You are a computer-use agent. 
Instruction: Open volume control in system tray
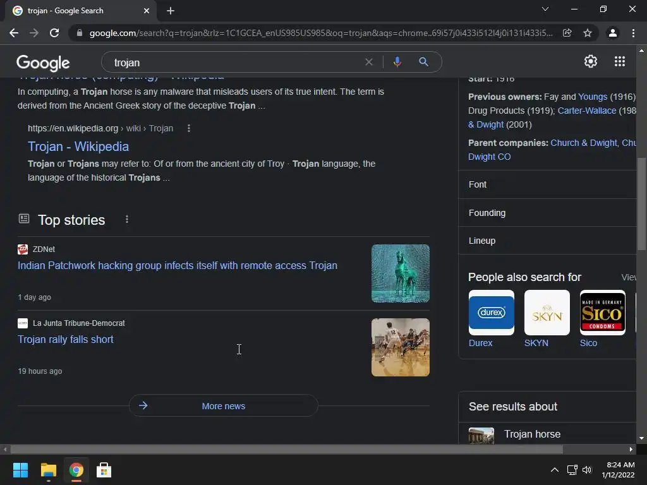point(587,470)
